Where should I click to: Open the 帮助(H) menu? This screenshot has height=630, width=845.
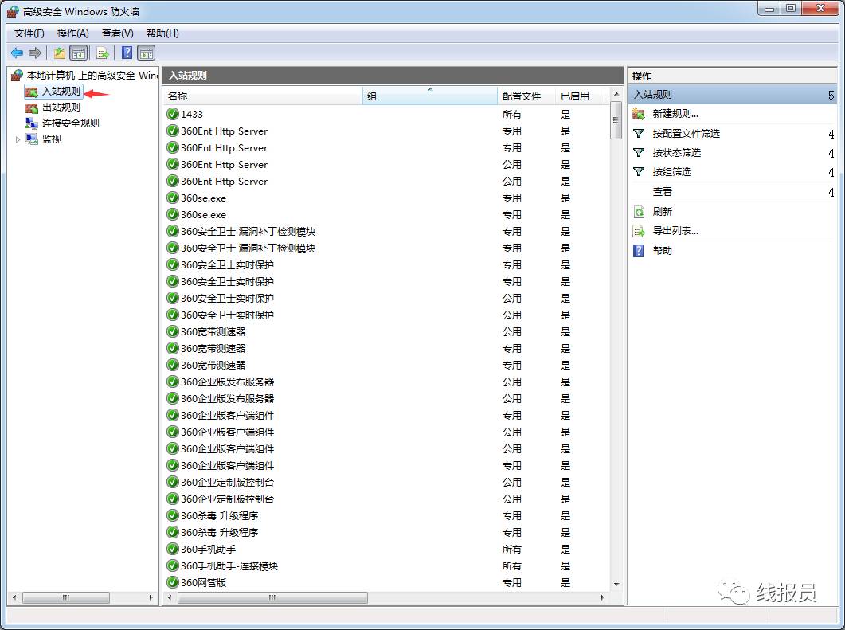tap(162, 33)
